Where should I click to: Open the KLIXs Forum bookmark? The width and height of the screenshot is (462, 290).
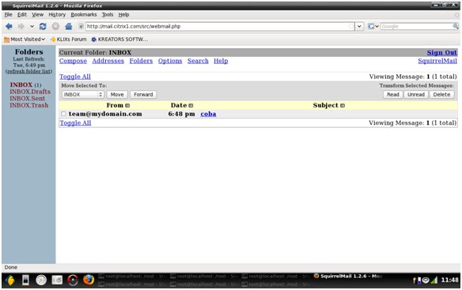click(x=68, y=40)
